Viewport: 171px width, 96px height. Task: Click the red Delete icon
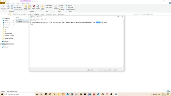tap(34, 6)
